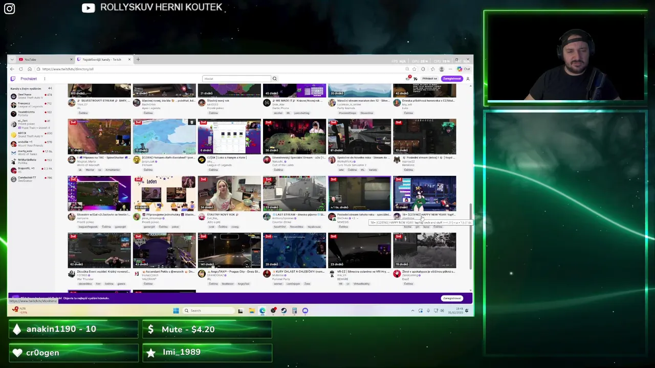Collapse the live channels sidebar arrow
The image size is (655, 368).
[50, 88]
